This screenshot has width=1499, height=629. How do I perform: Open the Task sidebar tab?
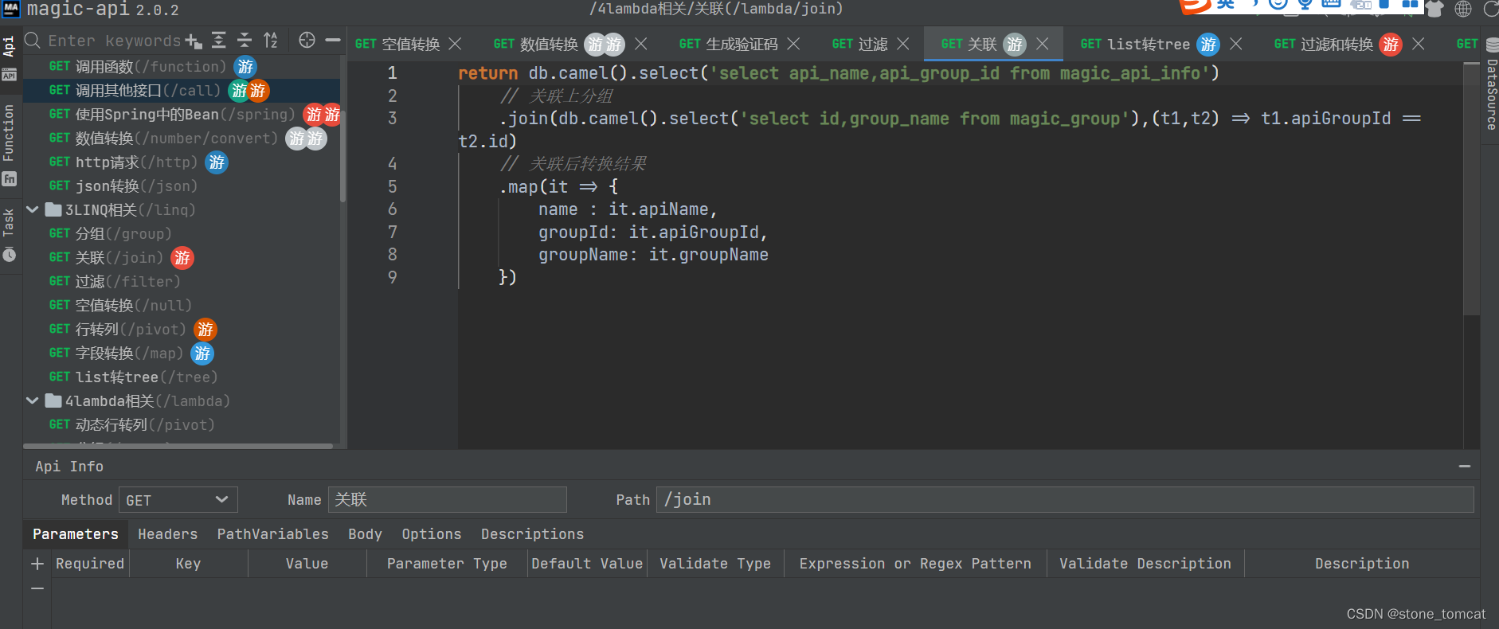coord(10,236)
